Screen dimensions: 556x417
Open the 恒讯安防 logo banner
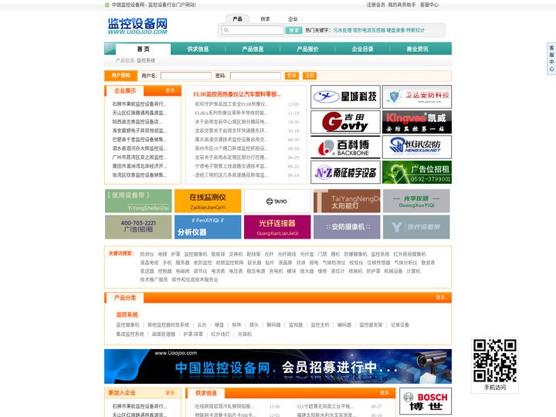point(417,147)
